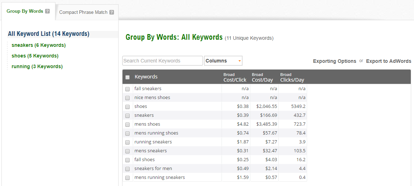Click help icon next to Group By Words
The image size is (414, 186).
point(48,11)
